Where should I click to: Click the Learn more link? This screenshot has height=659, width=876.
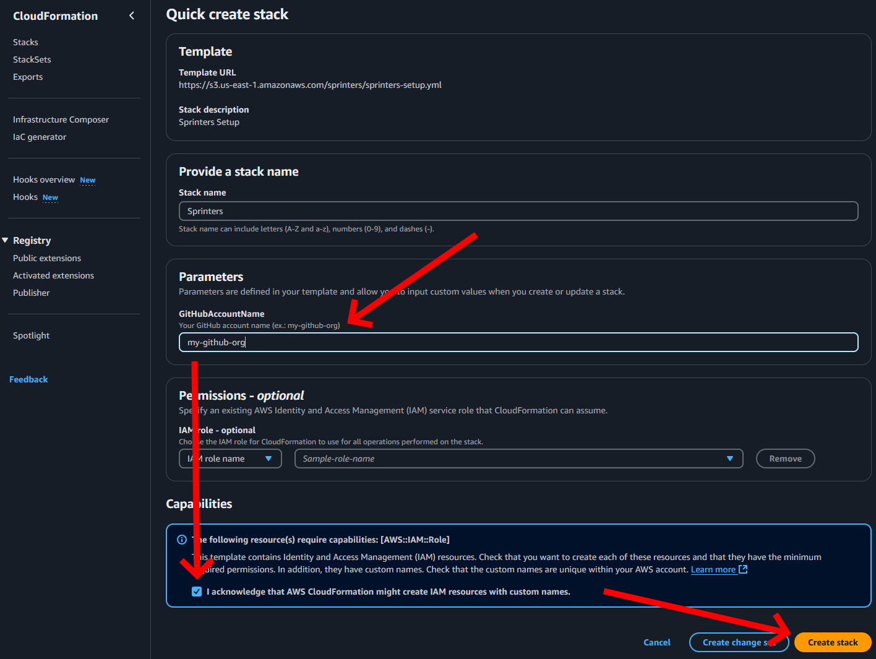(x=713, y=569)
